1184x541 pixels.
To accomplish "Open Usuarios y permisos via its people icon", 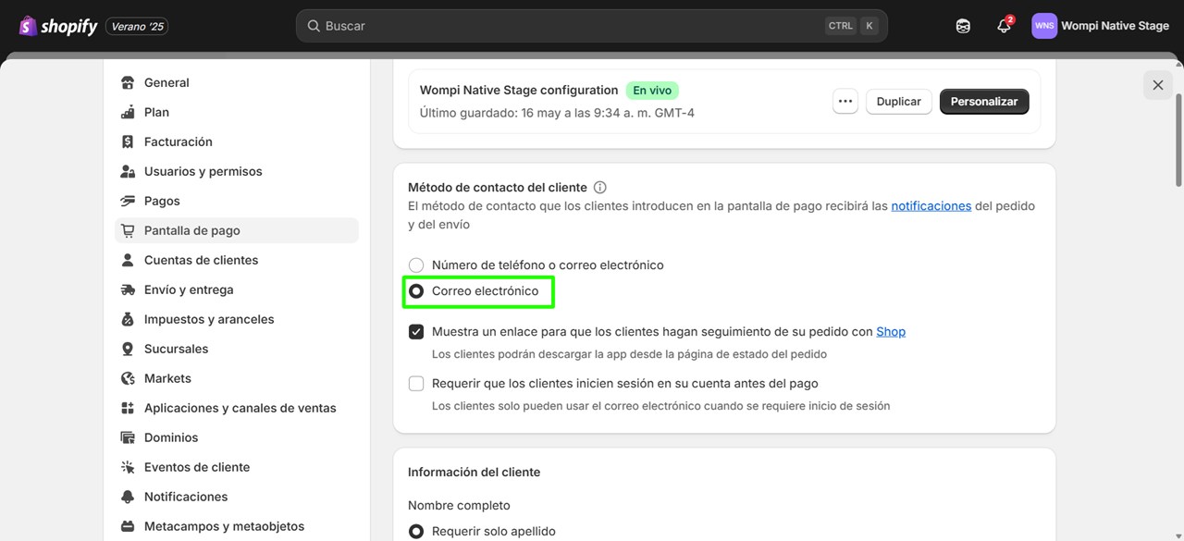I will coord(128,171).
